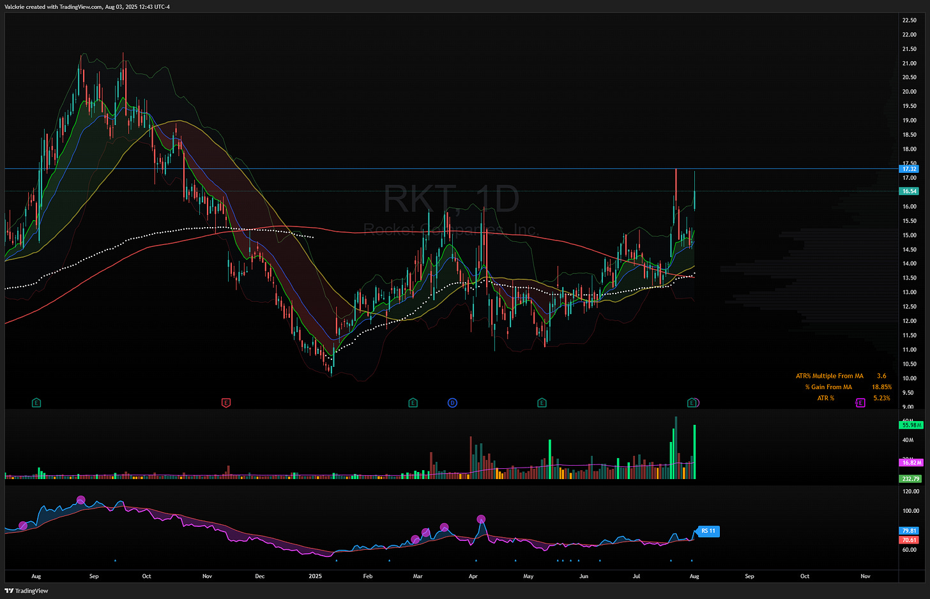Click the 18.85% gain value

pyautogui.click(x=881, y=387)
